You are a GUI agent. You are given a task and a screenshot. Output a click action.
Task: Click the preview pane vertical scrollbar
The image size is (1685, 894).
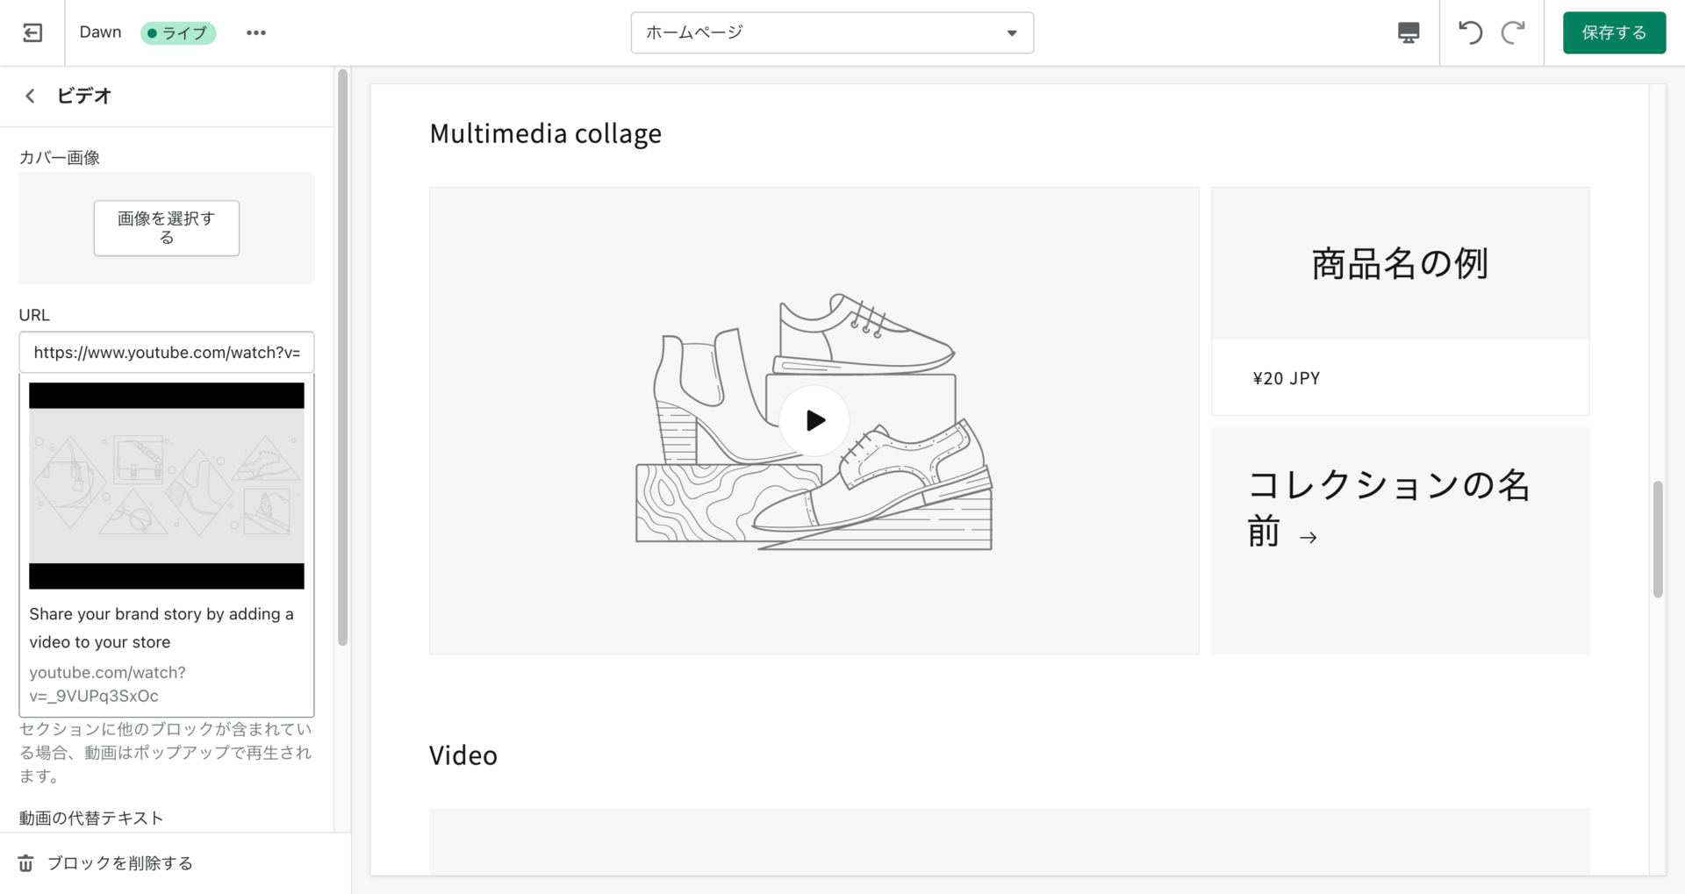pos(1657,539)
